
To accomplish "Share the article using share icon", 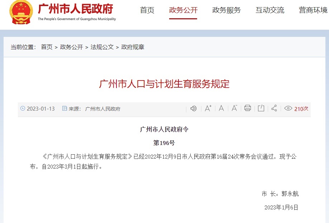I will [x=274, y=108].
